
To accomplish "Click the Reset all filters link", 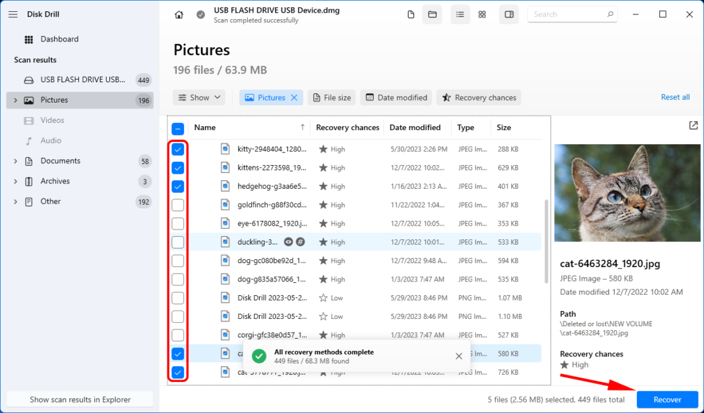I will pos(675,97).
